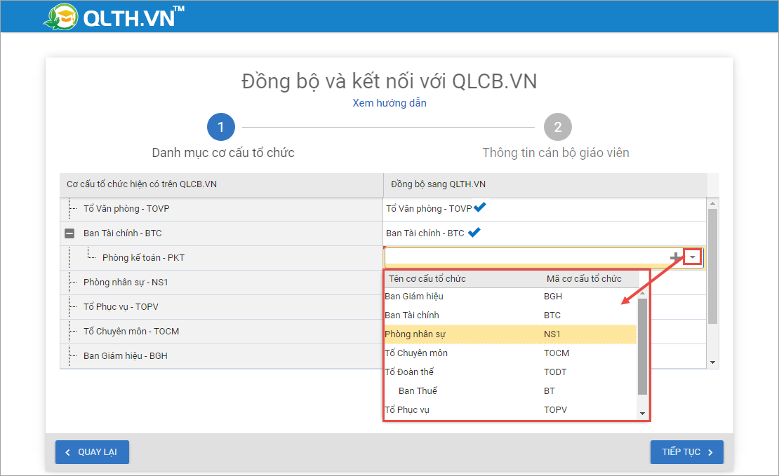Select Phòng kế toán - PKT tree row
This screenshot has height=476, width=779.
pos(221,257)
